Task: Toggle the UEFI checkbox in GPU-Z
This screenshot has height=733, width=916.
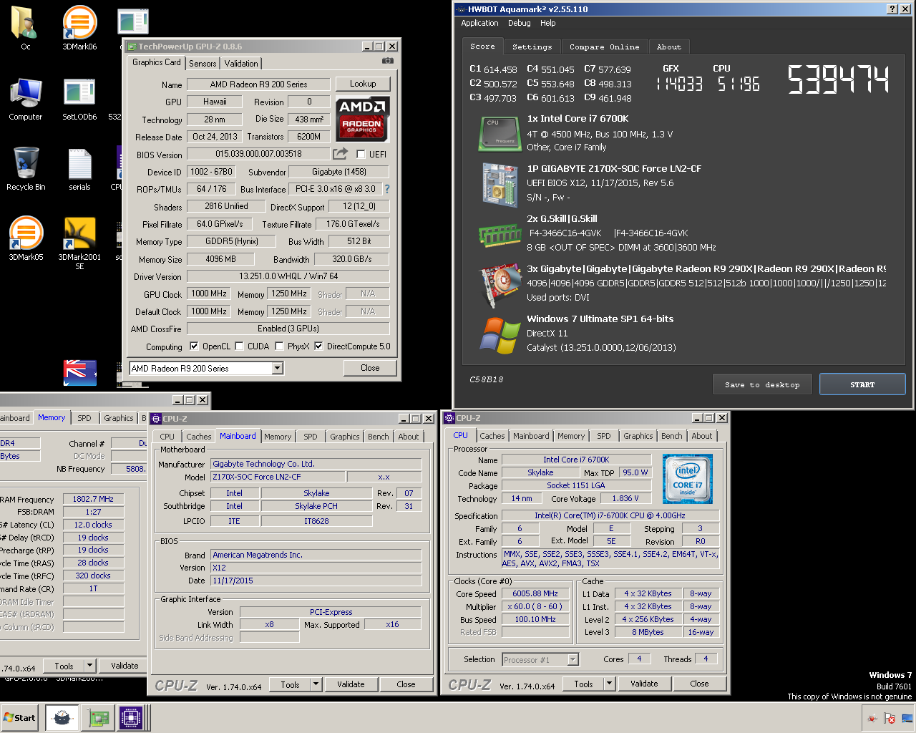Action: [361, 154]
